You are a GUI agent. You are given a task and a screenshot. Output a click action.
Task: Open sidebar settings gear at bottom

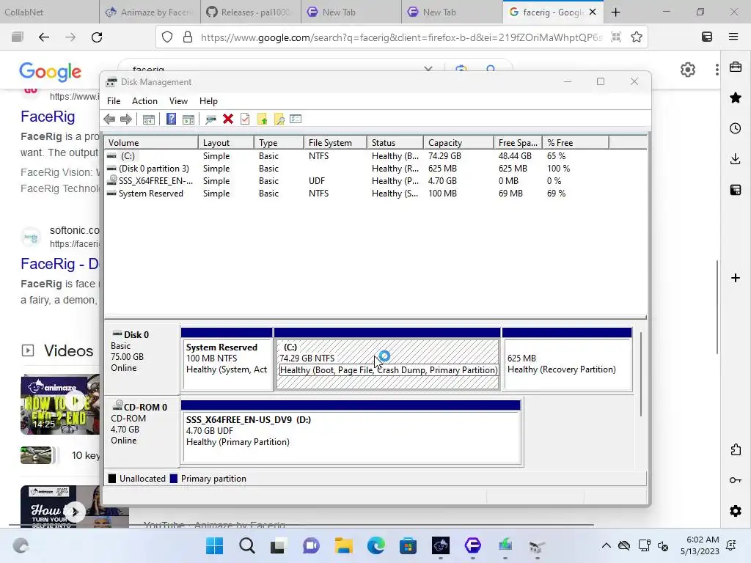pos(735,511)
